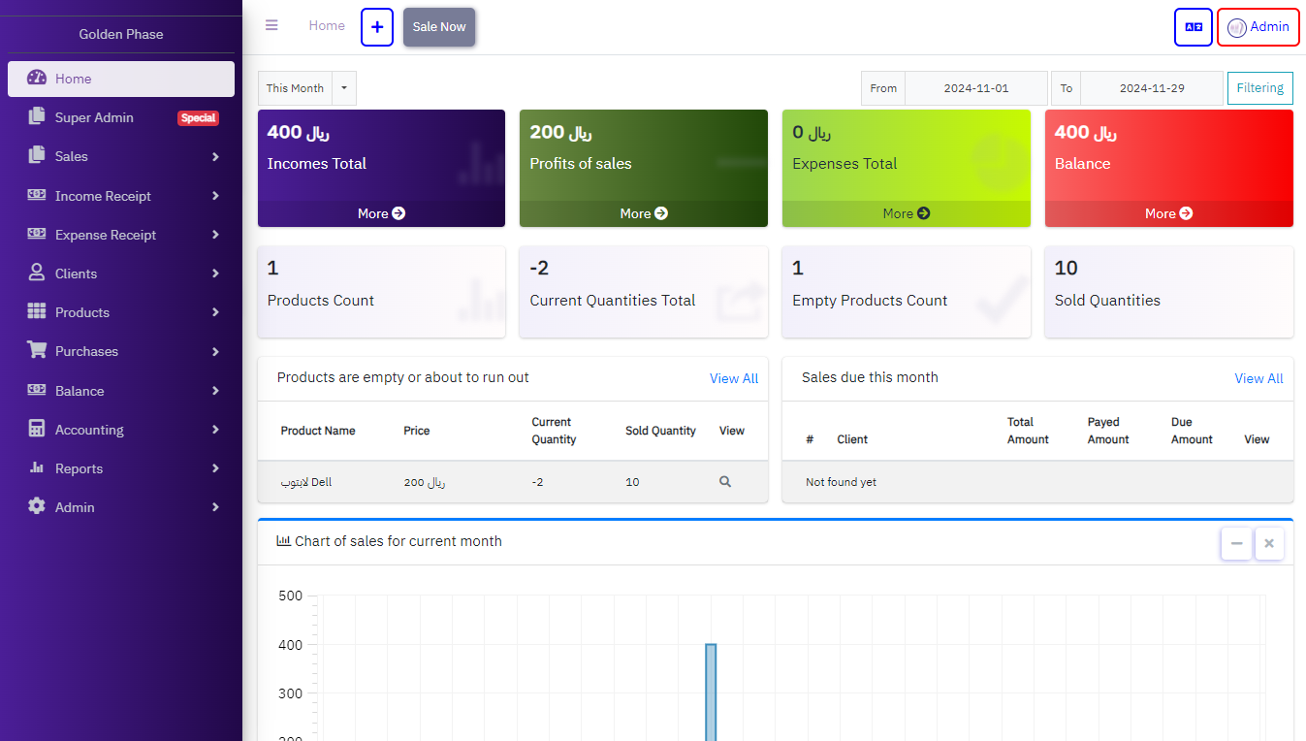View Dell product with magnifier icon
1306x741 pixels.
tap(725, 482)
